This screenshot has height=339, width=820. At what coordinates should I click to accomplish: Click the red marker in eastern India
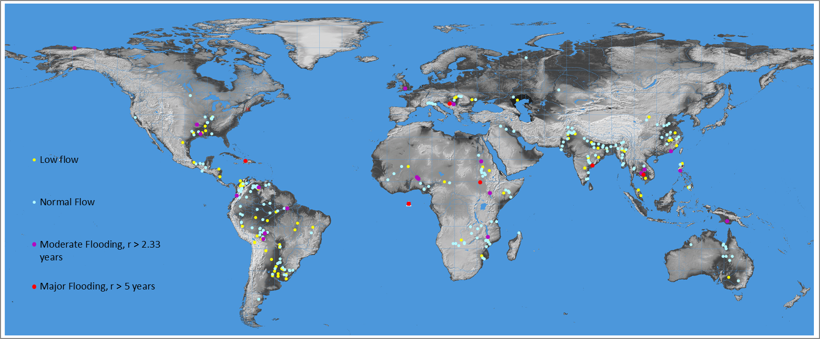coord(592,165)
